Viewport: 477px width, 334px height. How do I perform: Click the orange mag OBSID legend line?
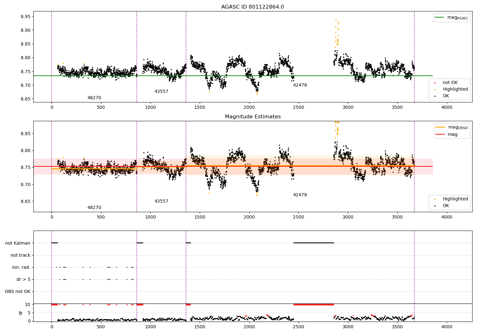coord(440,127)
